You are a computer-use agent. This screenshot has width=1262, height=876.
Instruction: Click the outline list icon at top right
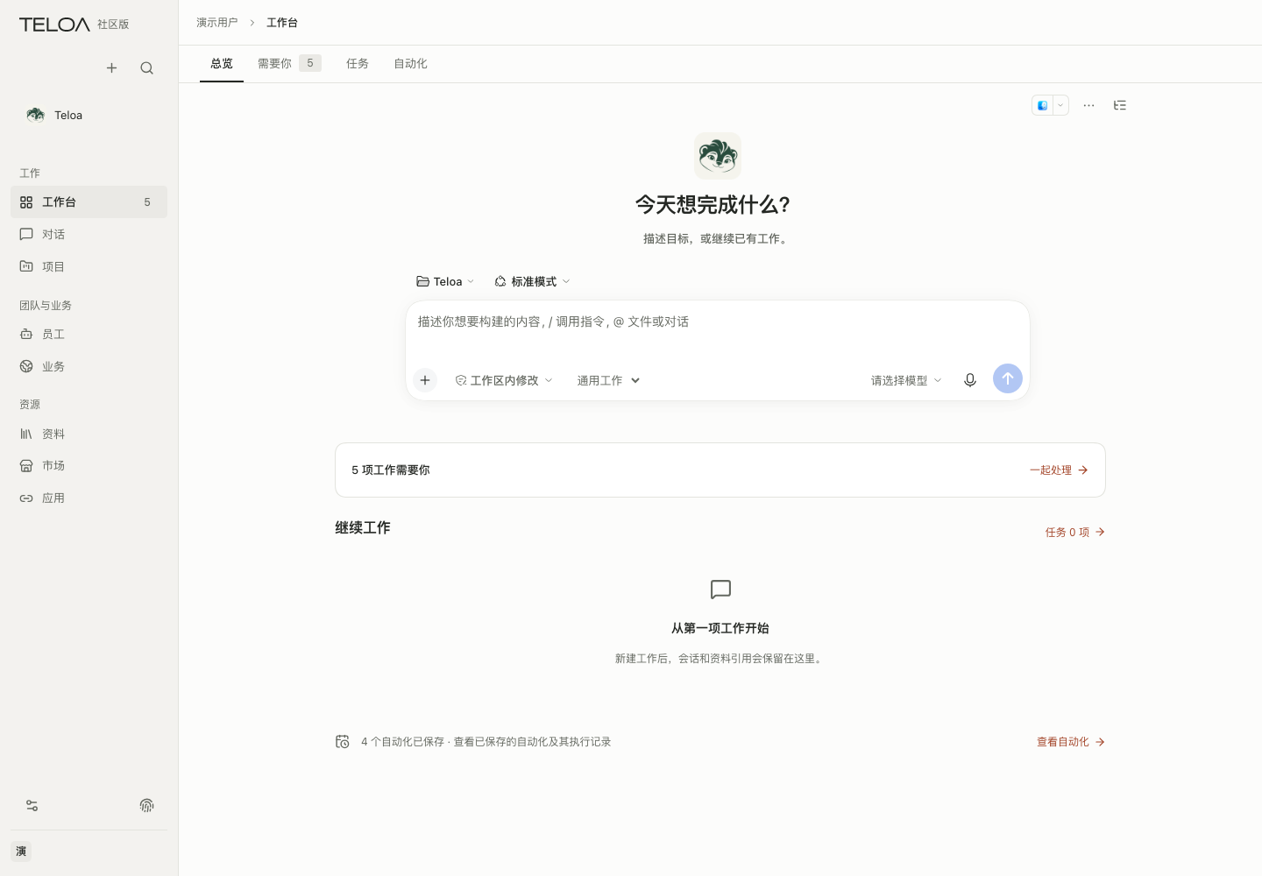[x=1120, y=105]
